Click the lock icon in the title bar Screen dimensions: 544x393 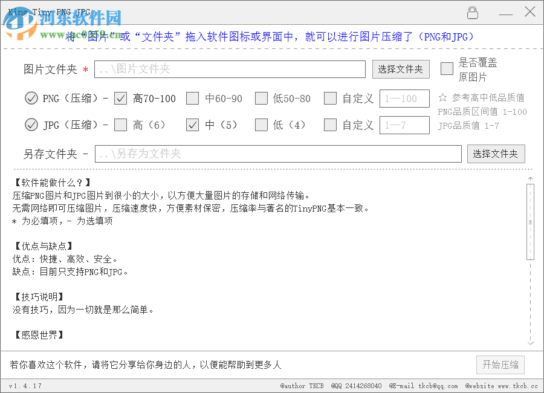pos(473,12)
